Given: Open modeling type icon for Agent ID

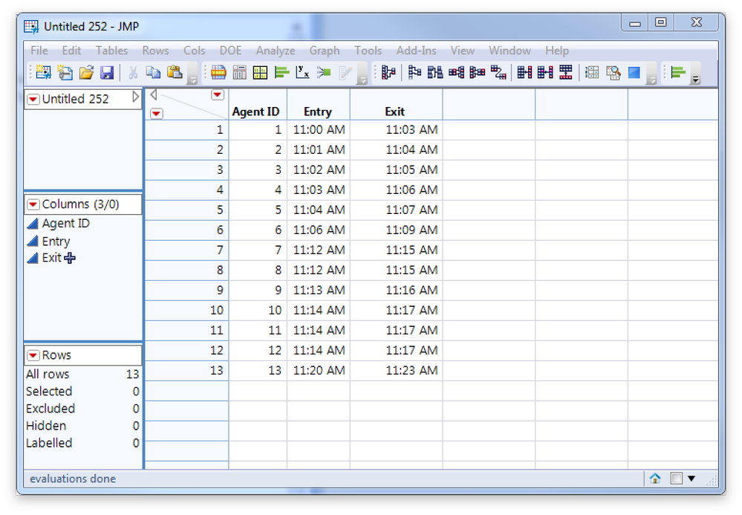Looking at the screenshot, I should click(32, 224).
